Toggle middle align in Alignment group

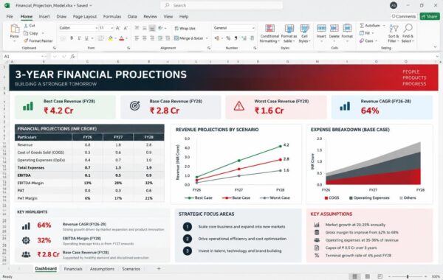pyautogui.click(x=145, y=28)
